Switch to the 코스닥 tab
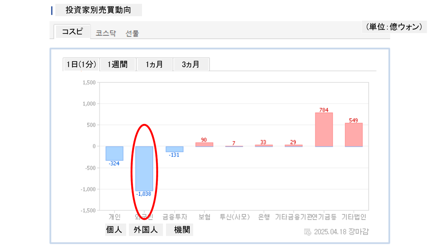Image resolution: width=440 pixels, height=248 pixels. pyautogui.click(x=106, y=33)
